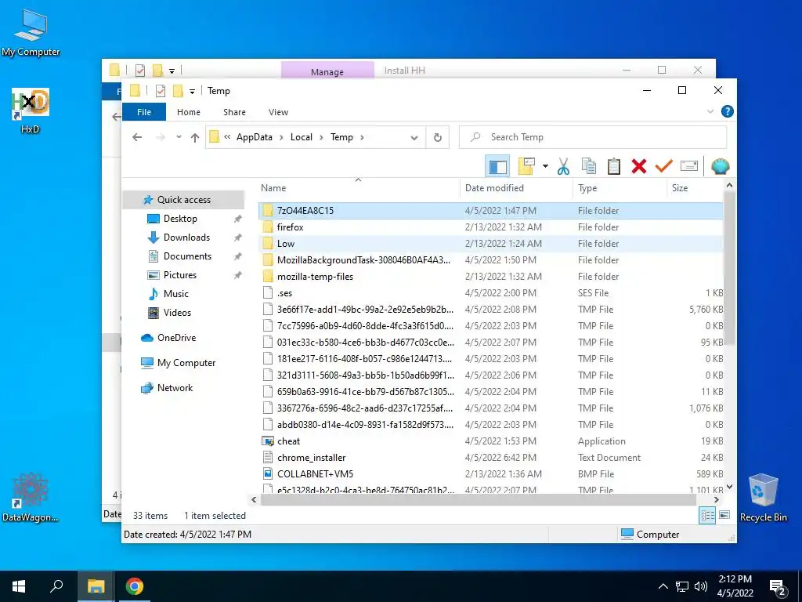Viewport: 802px width, 602px height.
Task: Click the Copy icon in the toolbar
Action: pyautogui.click(x=589, y=166)
